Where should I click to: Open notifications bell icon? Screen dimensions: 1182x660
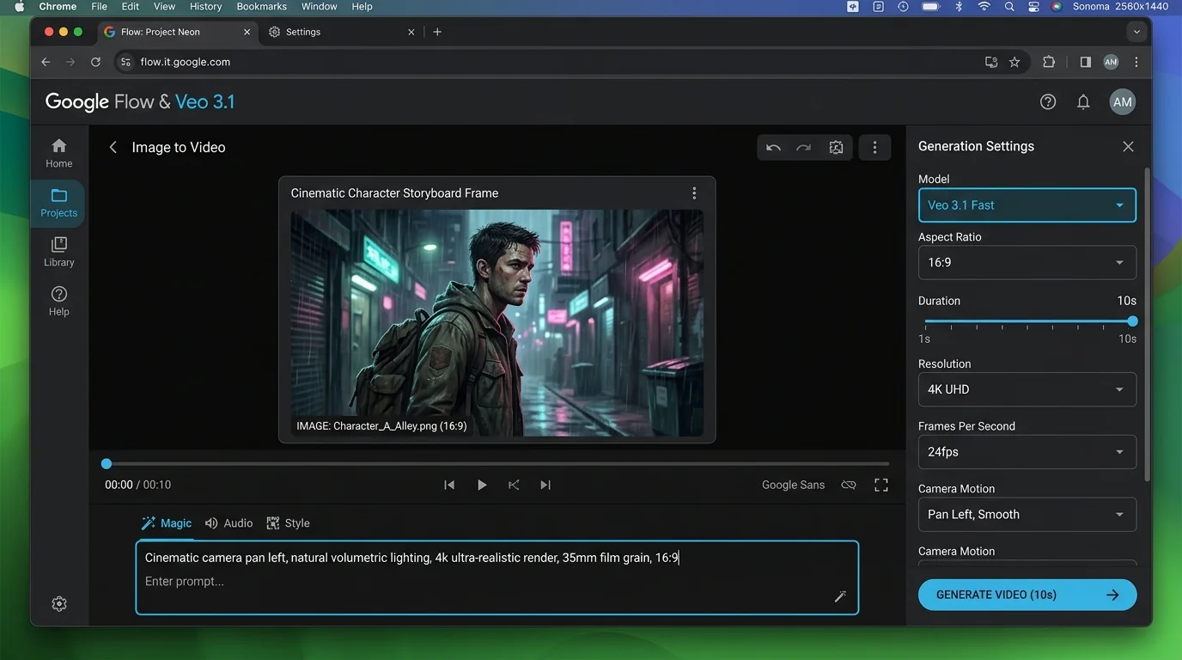pyautogui.click(x=1083, y=101)
